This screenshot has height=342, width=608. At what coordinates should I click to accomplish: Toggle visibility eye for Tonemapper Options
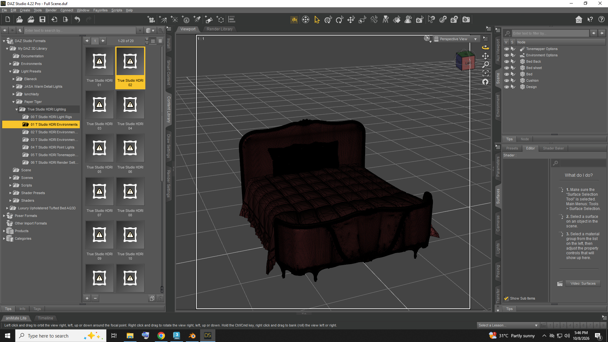507,49
